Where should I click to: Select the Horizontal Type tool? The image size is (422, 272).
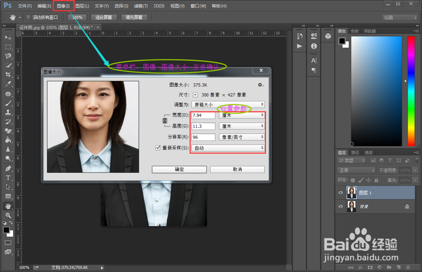click(8, 178)
